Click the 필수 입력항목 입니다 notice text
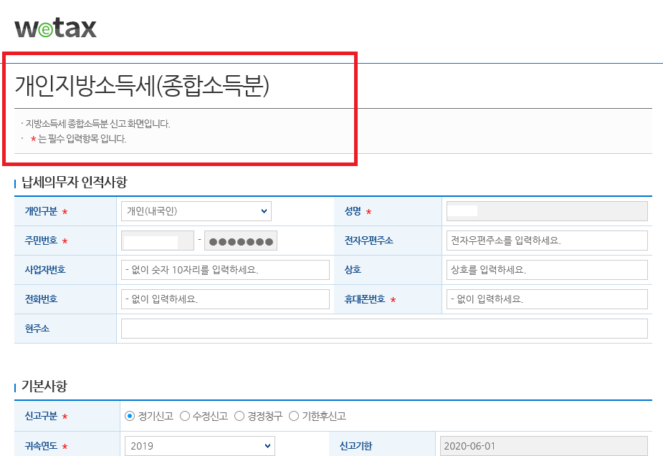This screenshot has height=456, width=663. click(82, 139)
